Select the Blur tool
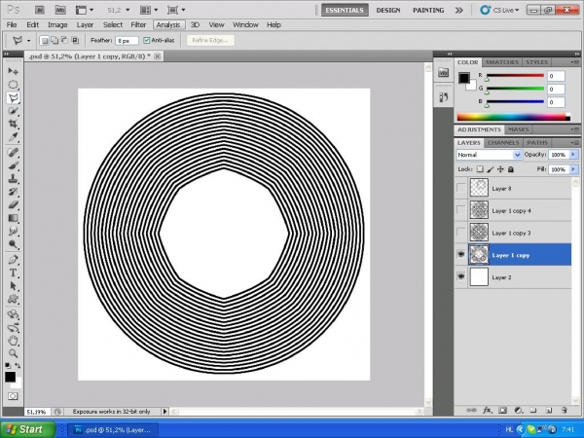 13,232
